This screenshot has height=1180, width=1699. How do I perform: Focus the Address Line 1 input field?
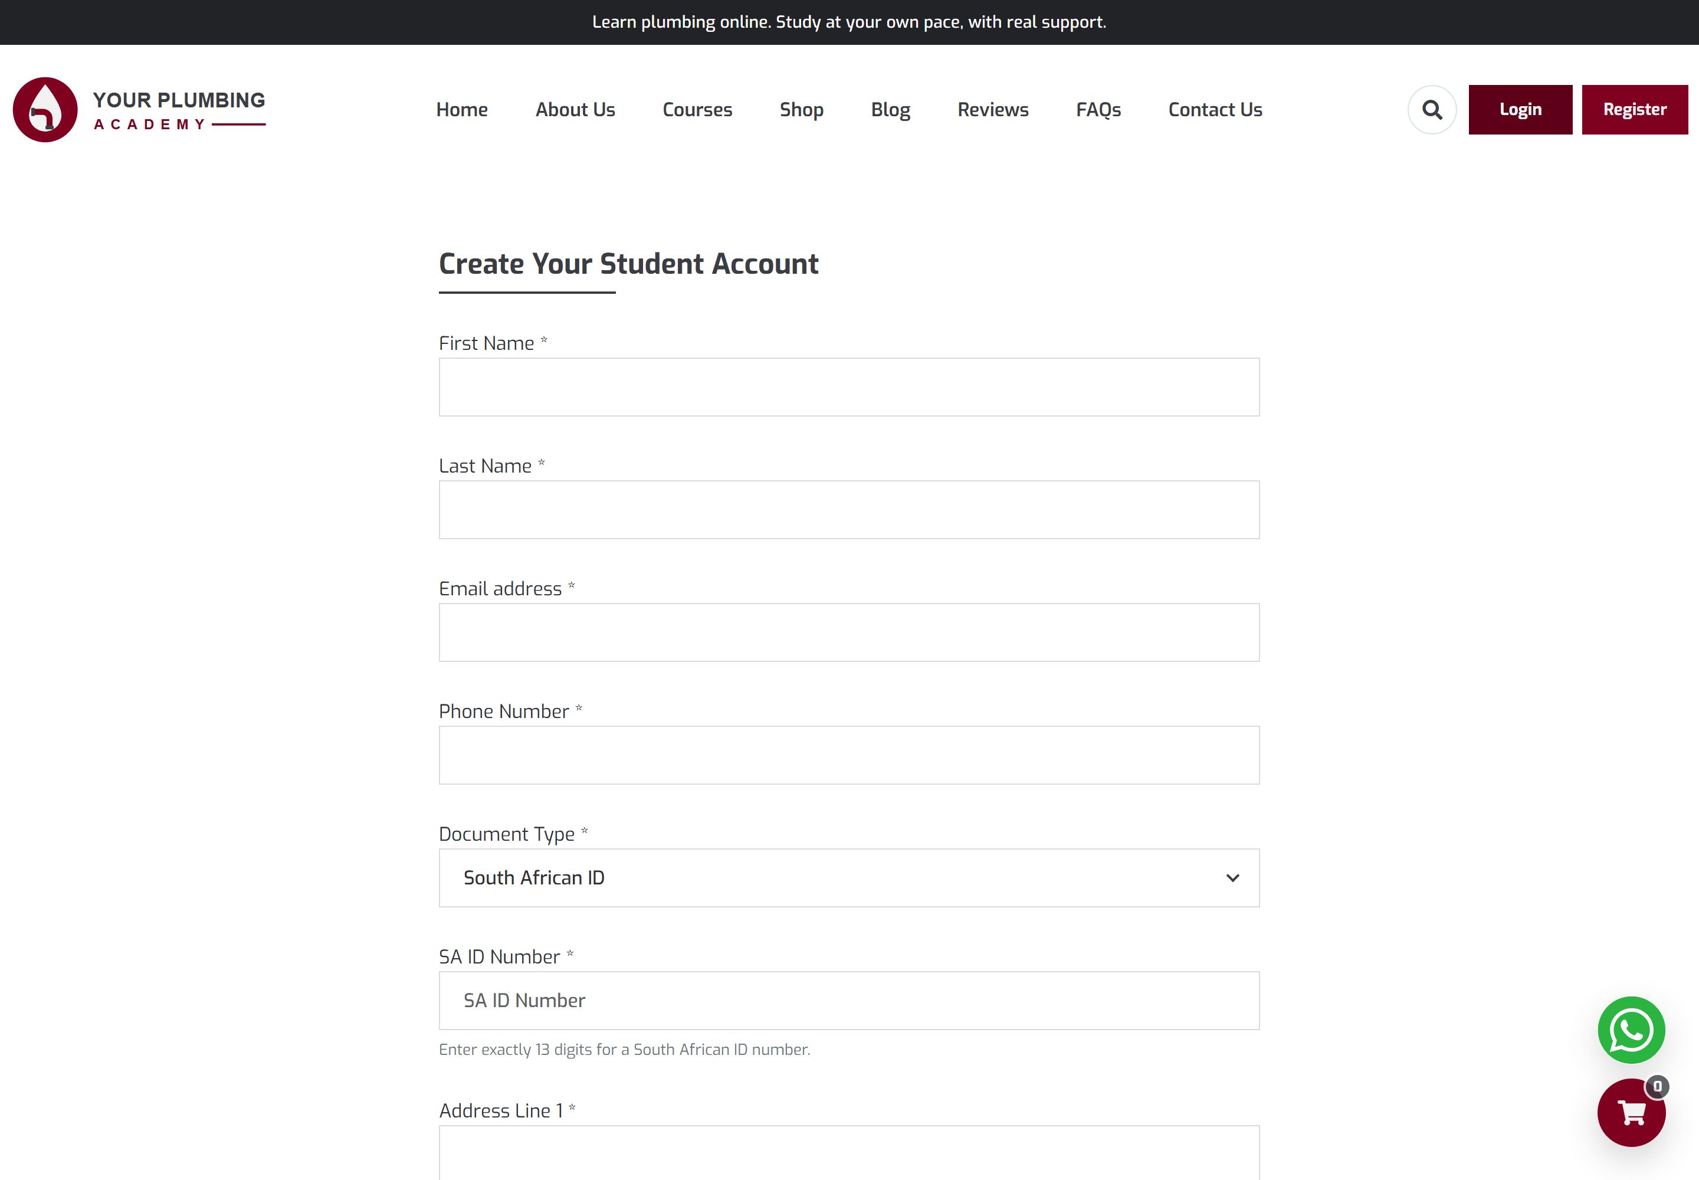pyautogui.click(x=849, y=1153)
